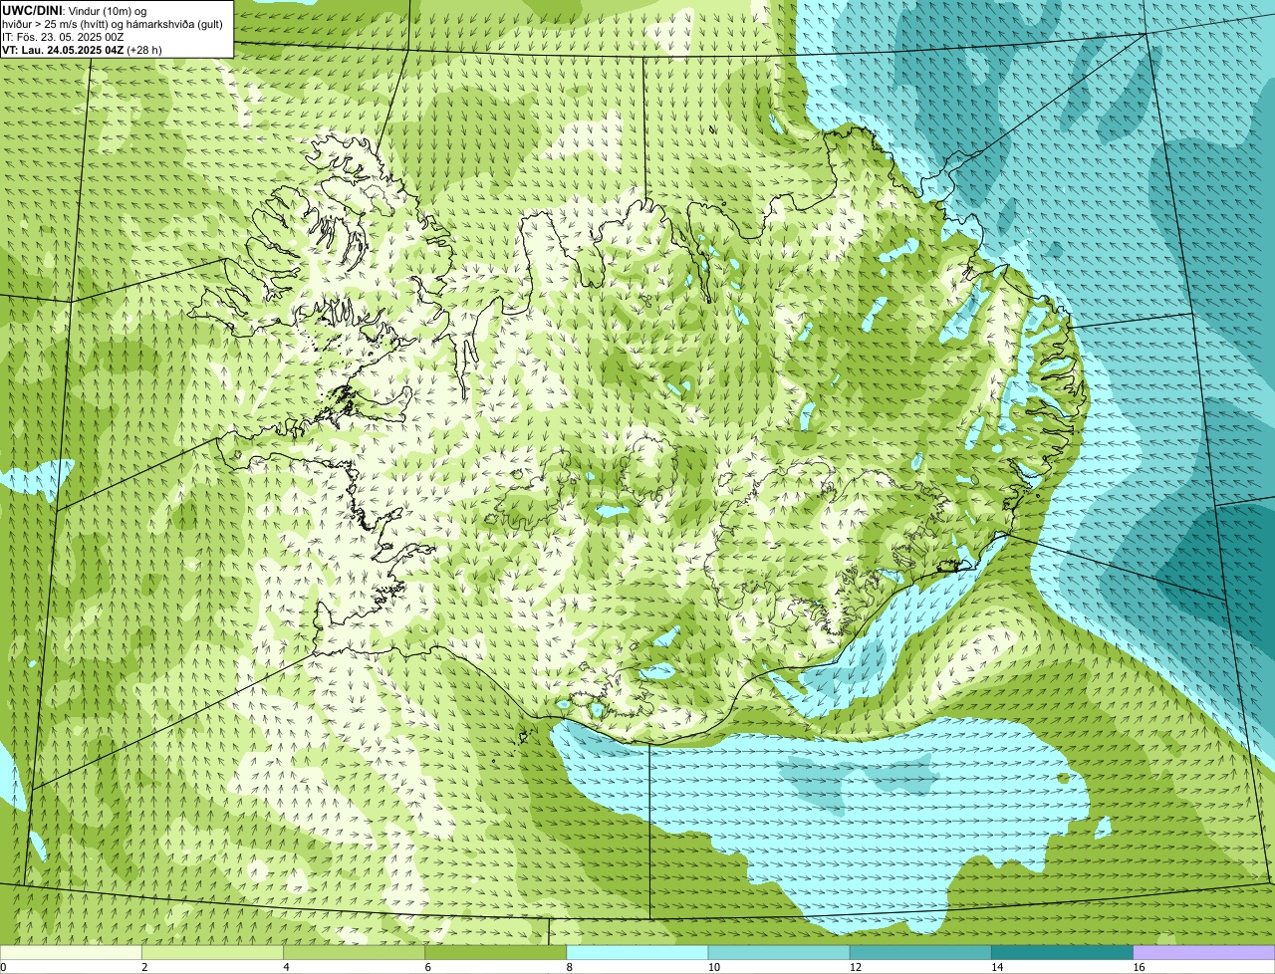Click the initial time "IT: Fös. 23. 05. 2025 00Z"
The height and width of the screenshot is (974, 1275).
tap(63, 36)
